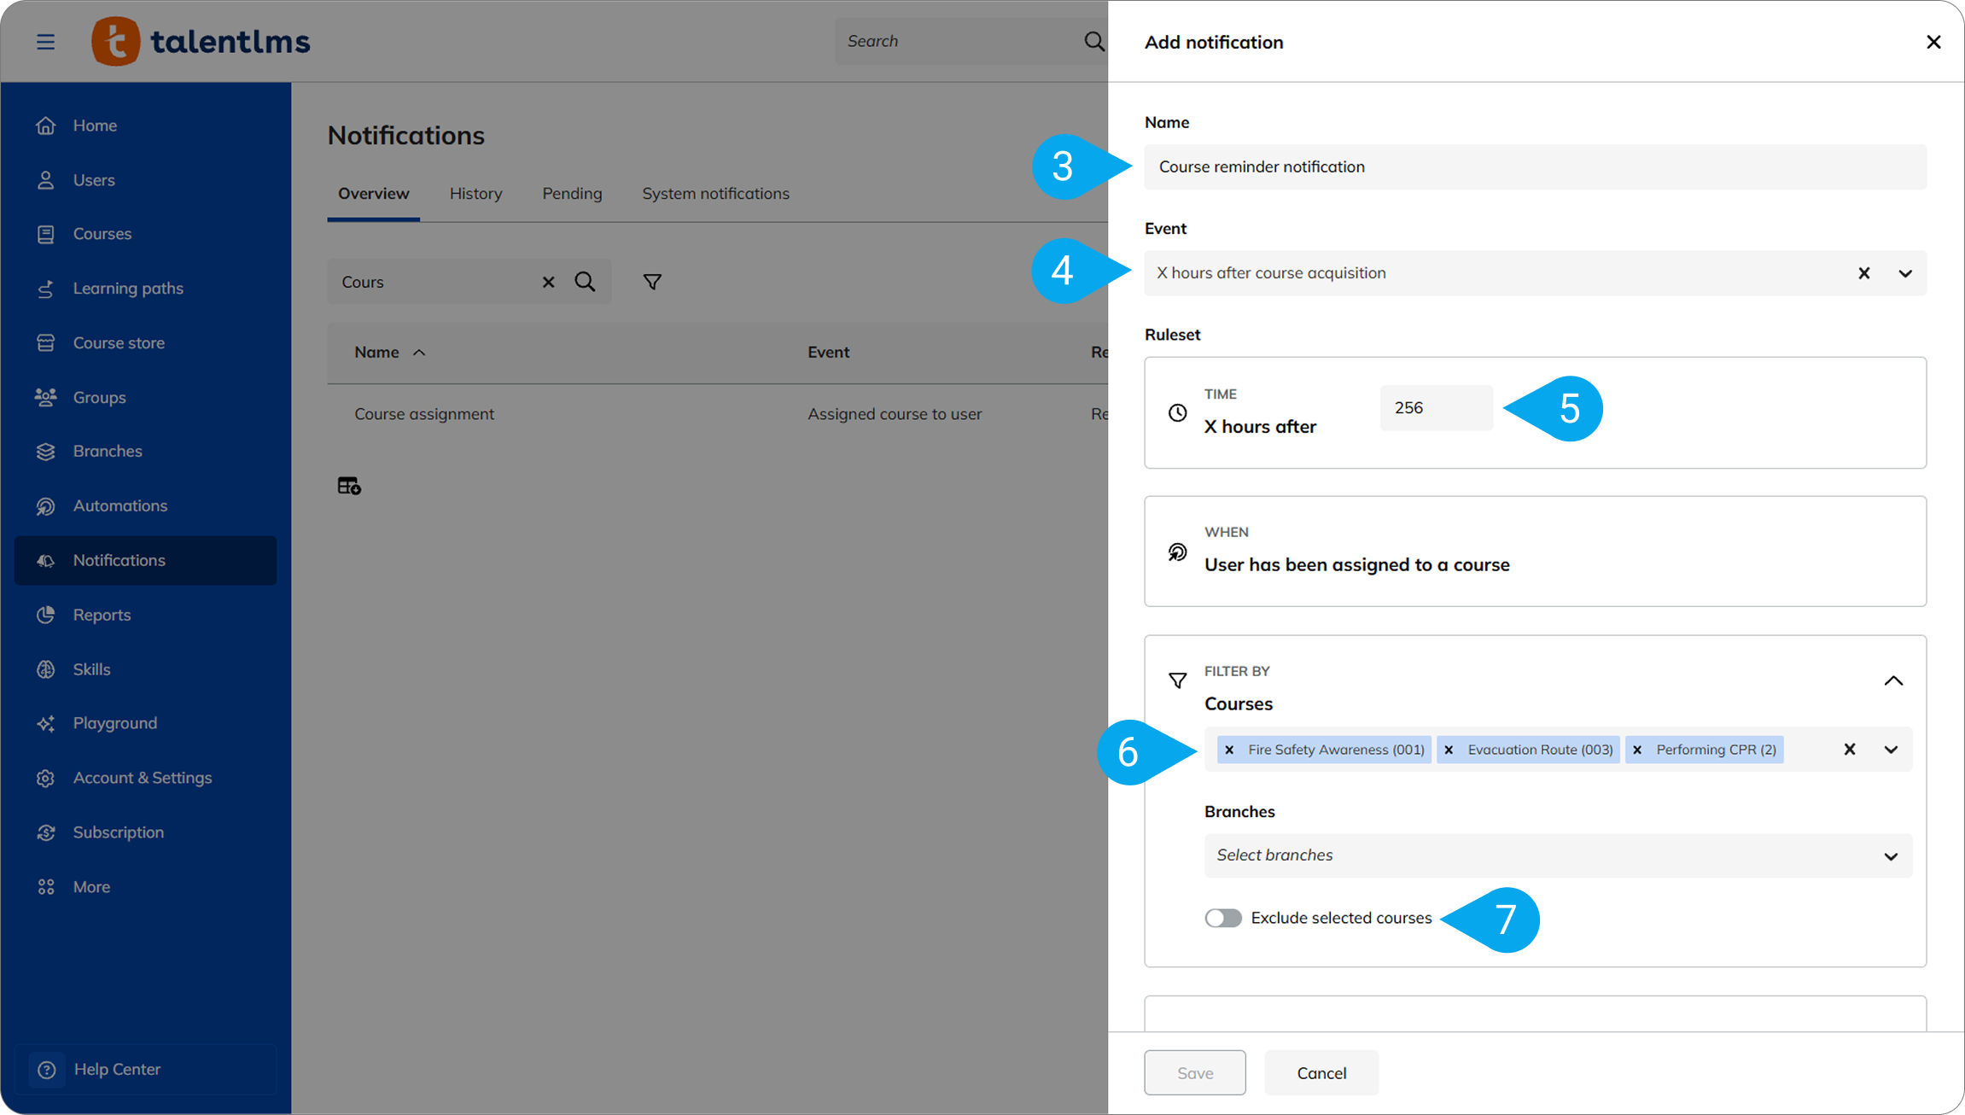Open the hamburger menu icon

[x=45, y=41]
